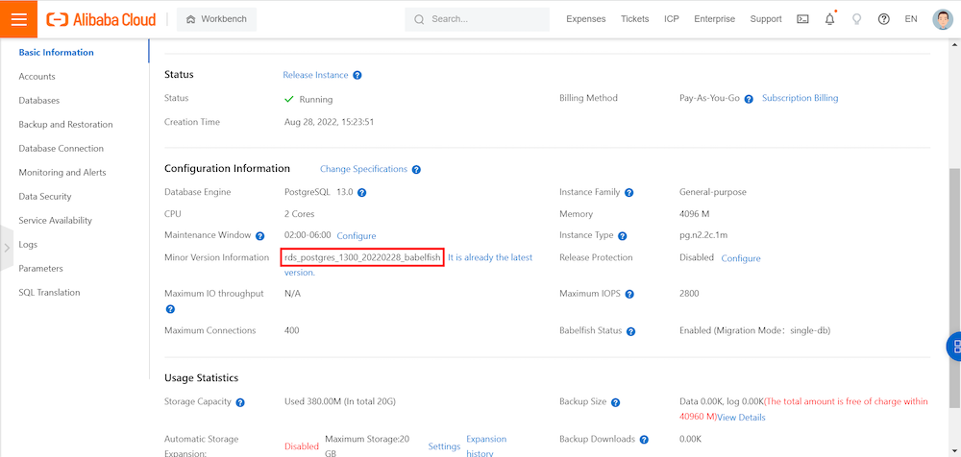The height and width of the screenshot is (457, 961).
Task: Open Backup and Restoration in sidebar
Action: pyautogui.click(x=65, y=125)
